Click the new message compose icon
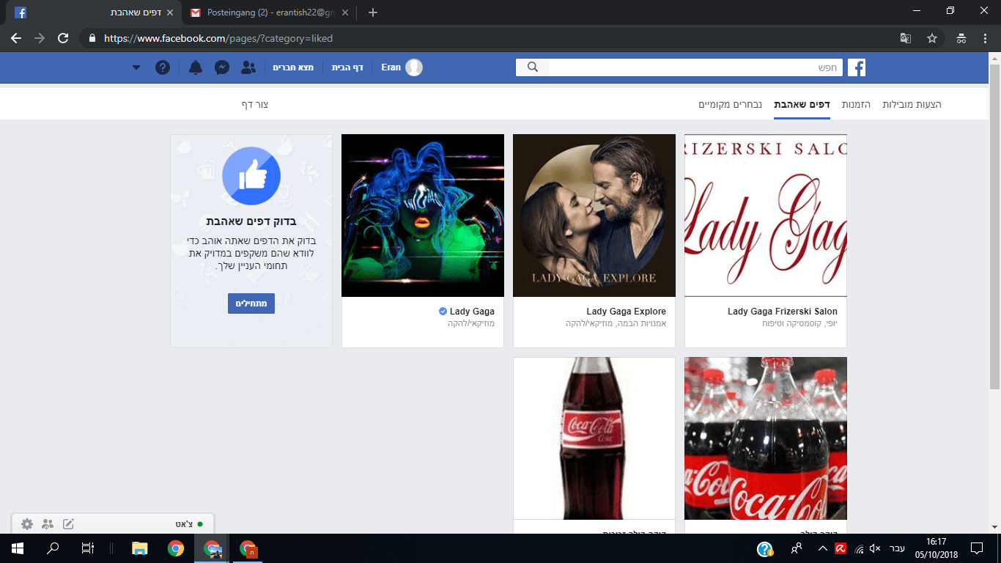This screenshot has width=1001, height=563. point(68,524)
